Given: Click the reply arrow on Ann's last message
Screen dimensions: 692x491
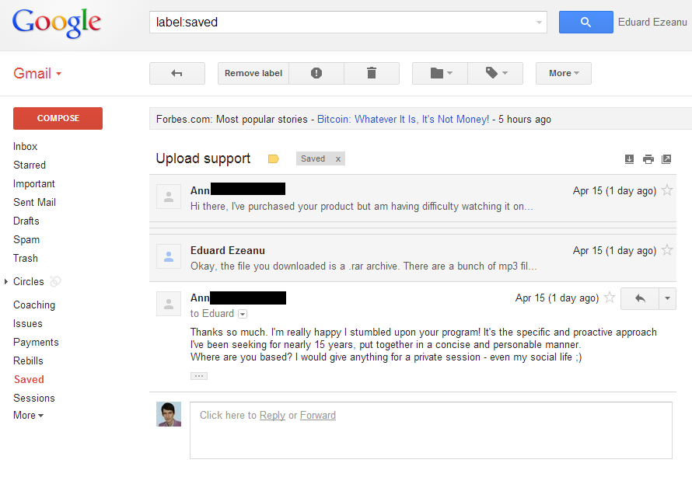Looking at the screenshot, I should click(x=640, y=298).
